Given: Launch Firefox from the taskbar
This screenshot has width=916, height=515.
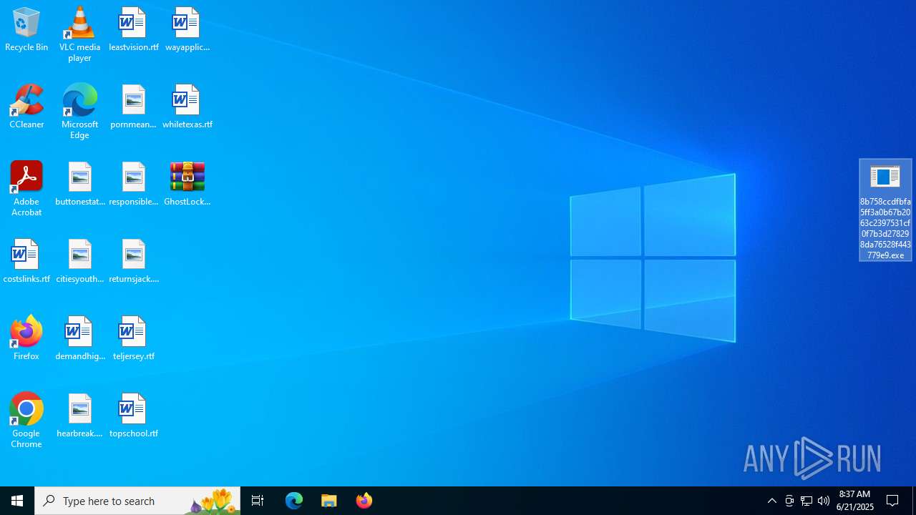Looking at the screenshot, I should 364,501.
